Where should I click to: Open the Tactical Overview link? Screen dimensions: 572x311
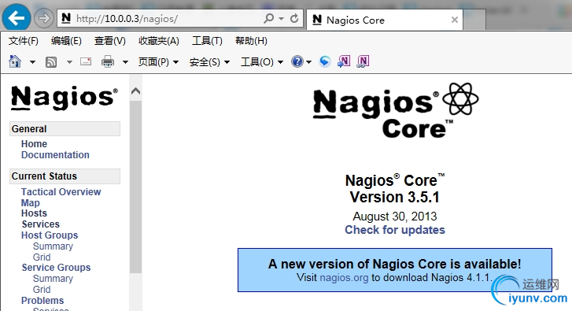[61, 191]
